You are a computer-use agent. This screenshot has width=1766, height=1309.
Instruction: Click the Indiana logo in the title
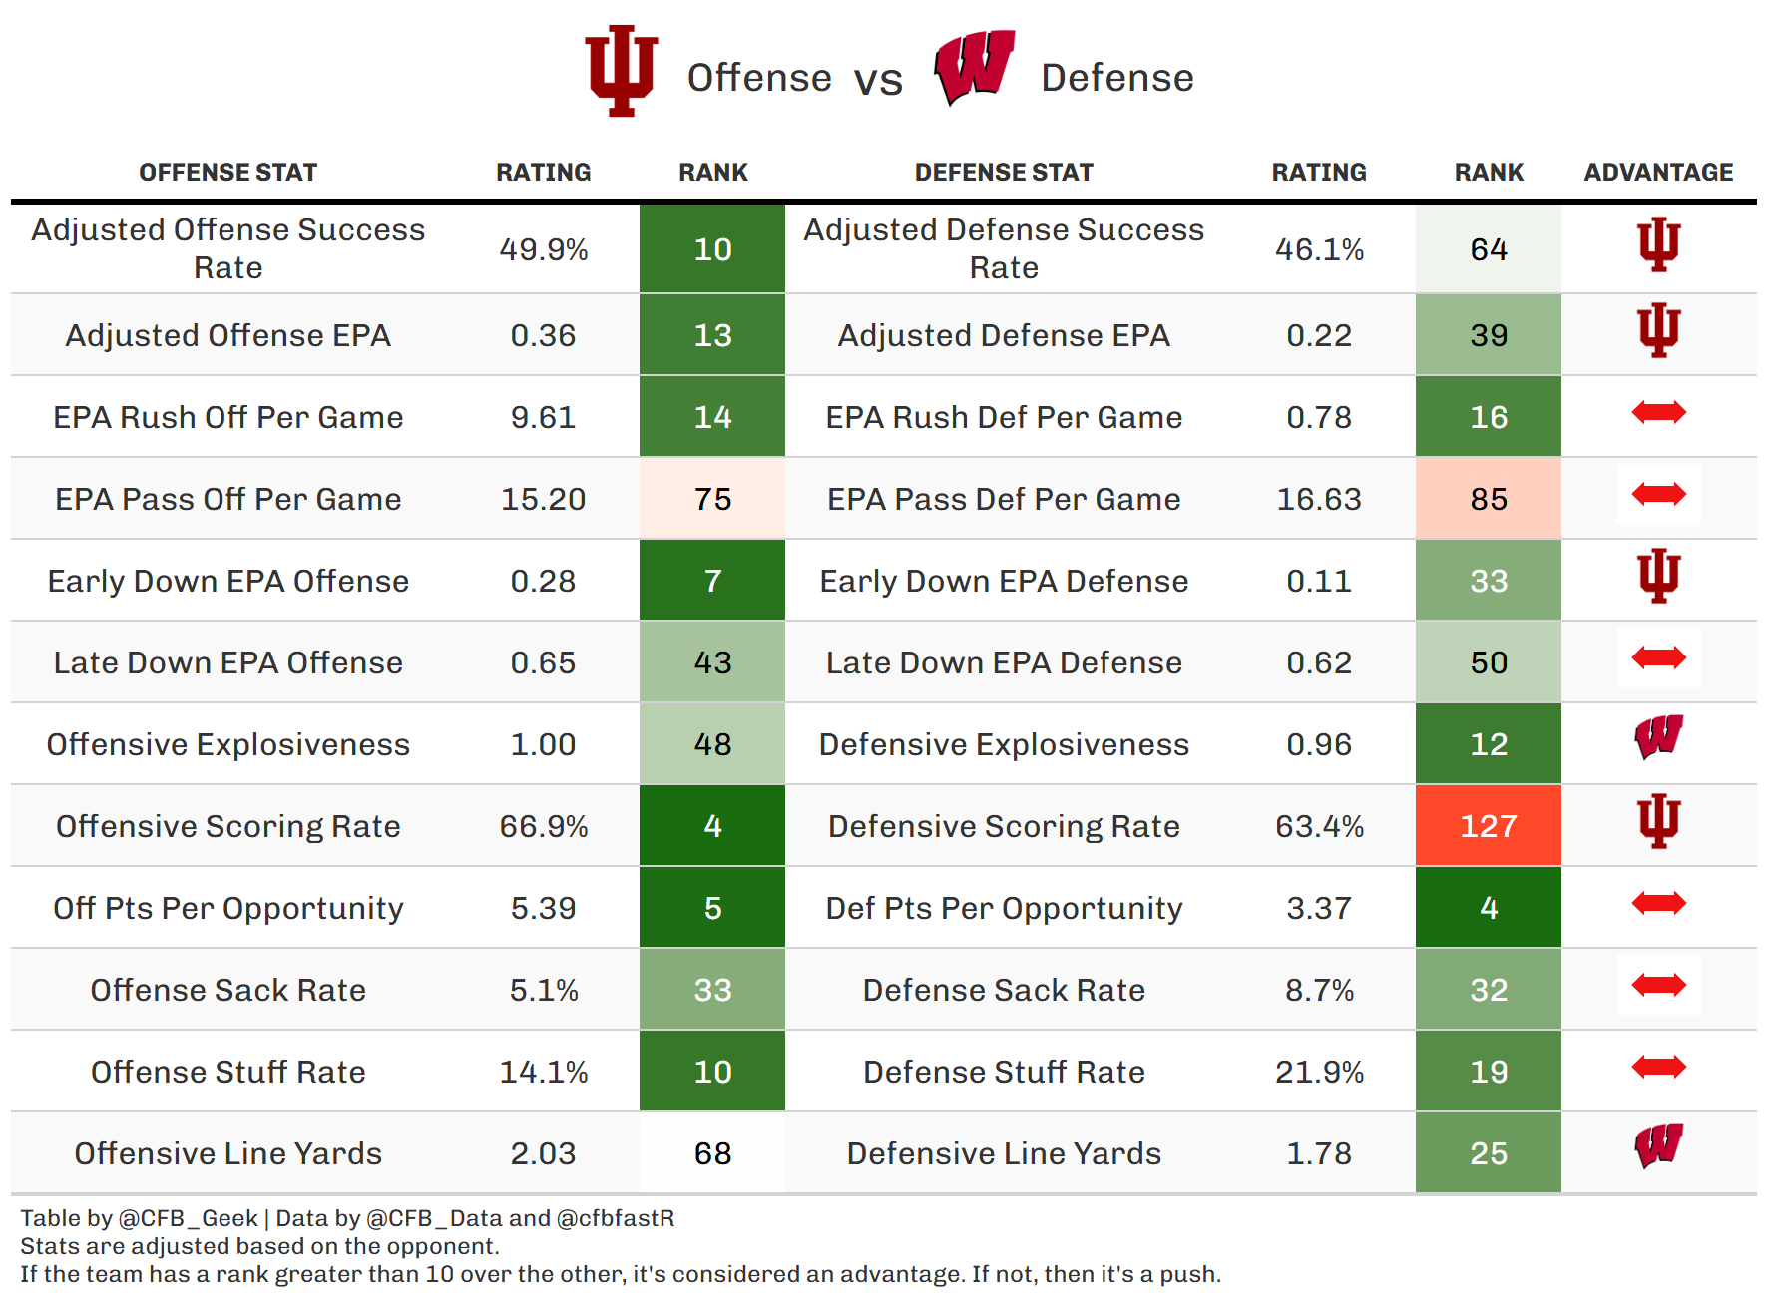tap(621, 71)
